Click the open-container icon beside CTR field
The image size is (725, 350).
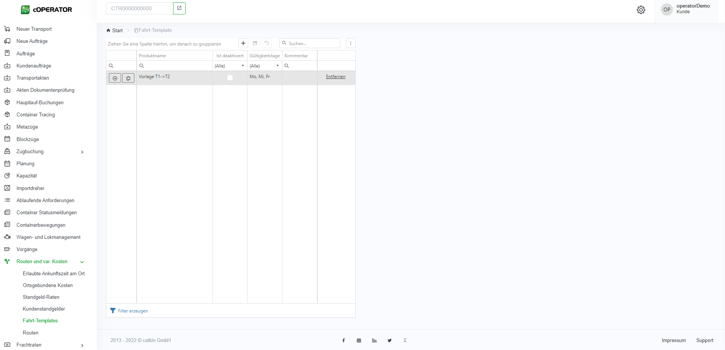179,8
